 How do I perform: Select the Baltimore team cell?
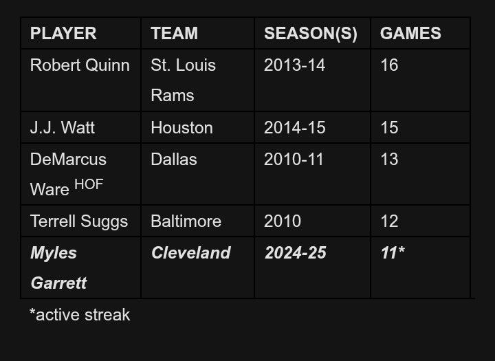coord(197,221)
